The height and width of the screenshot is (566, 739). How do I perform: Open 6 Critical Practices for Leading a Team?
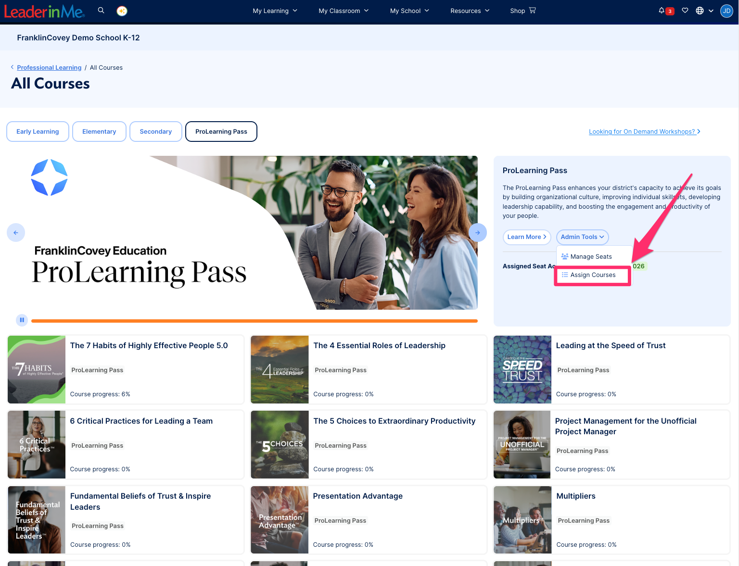[x=141, y=421]
